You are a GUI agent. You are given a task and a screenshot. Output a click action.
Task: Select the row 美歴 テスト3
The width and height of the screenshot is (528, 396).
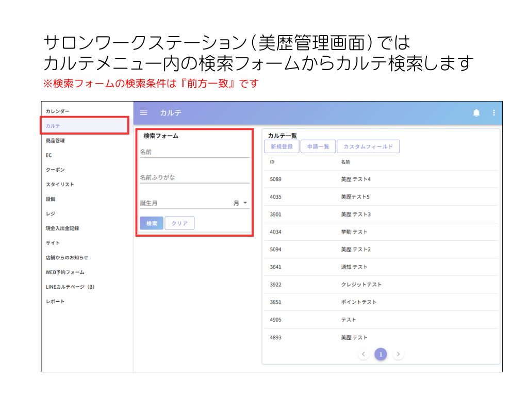(x=381, y=214)
